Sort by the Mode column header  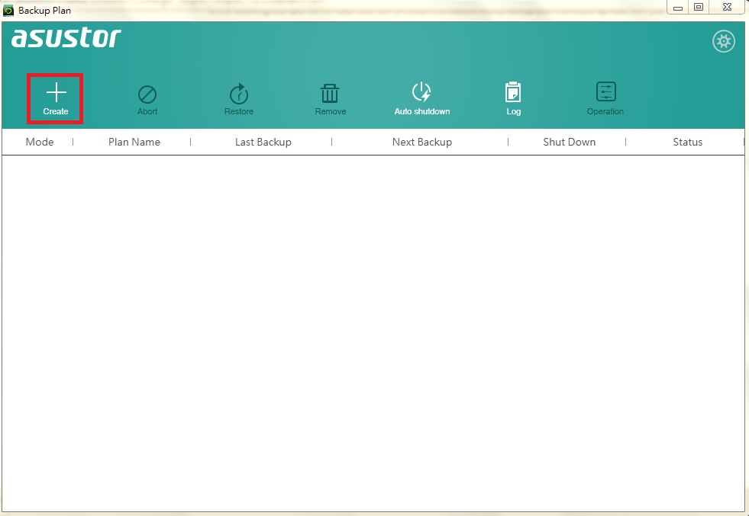click(x=40, y=142)
